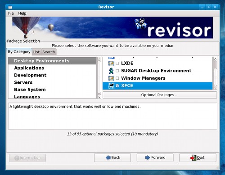Check the Window Managers checkbox
Image resolution: width=225 pixels, height=175 pixels.
[x=117, y=78]
